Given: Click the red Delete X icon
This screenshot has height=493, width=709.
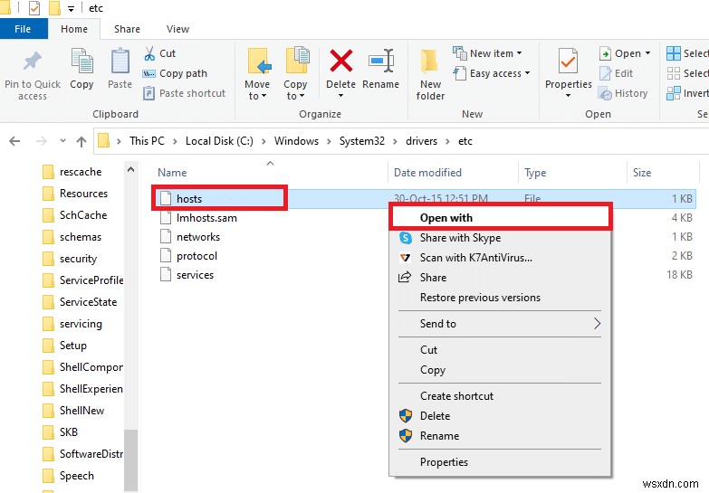Looking at the screenshot, I should [x=341, y=61].
